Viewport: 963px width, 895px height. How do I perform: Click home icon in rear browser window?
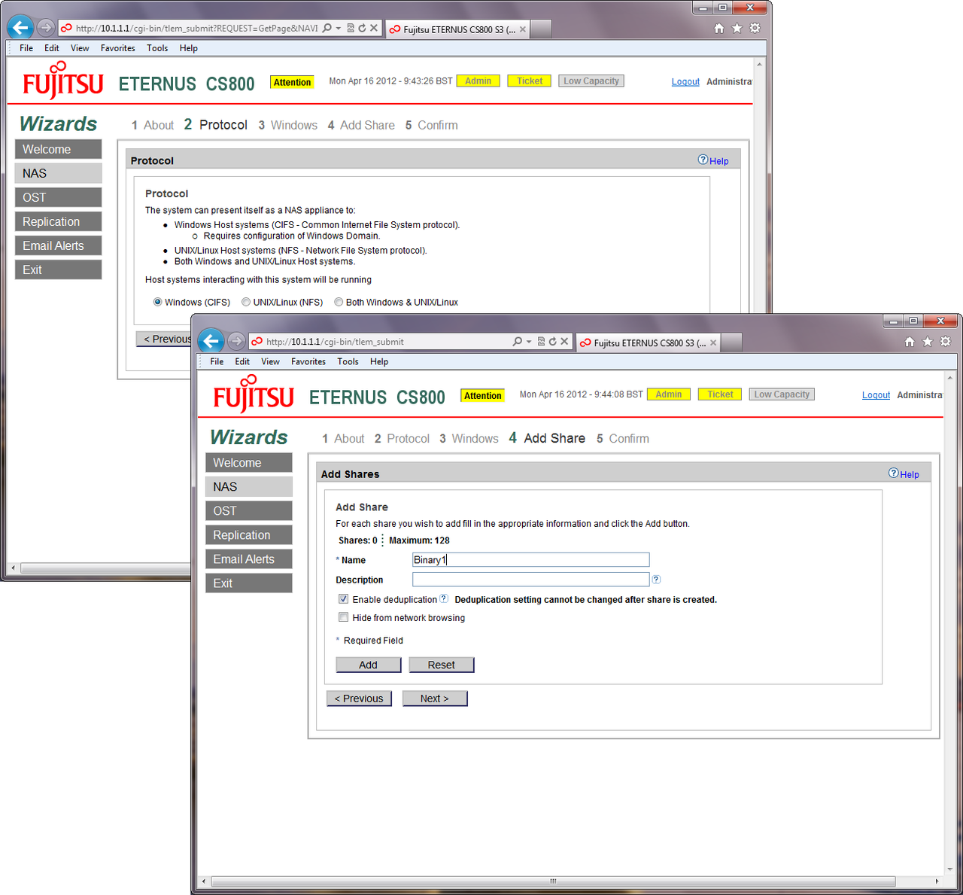pos(719,28)
